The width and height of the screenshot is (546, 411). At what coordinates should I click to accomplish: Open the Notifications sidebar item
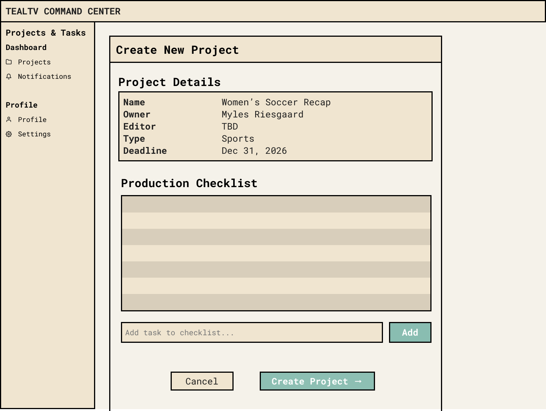[38, 77]
